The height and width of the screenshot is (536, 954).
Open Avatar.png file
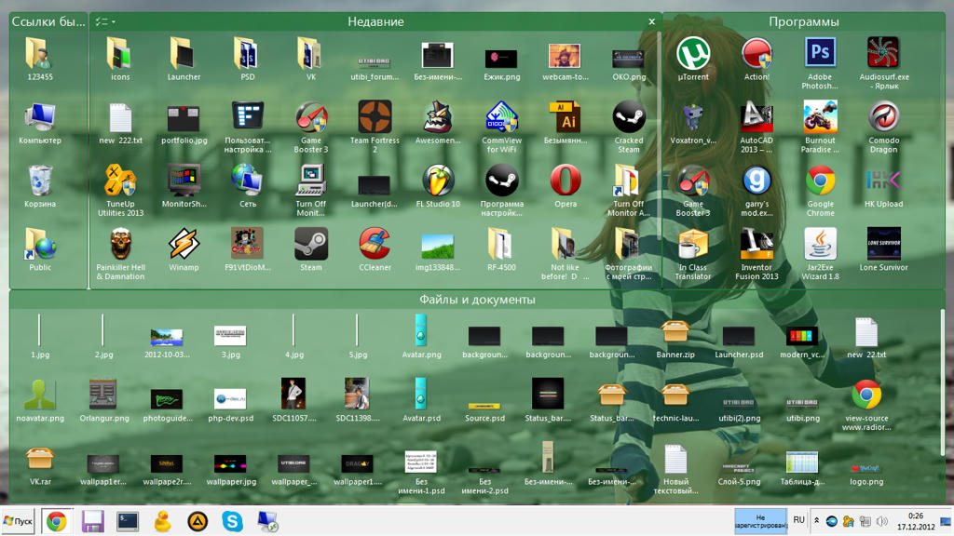click(421, 336)
